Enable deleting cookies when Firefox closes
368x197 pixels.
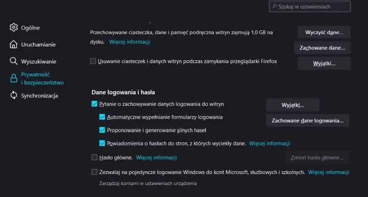click(x=93, y=61)
